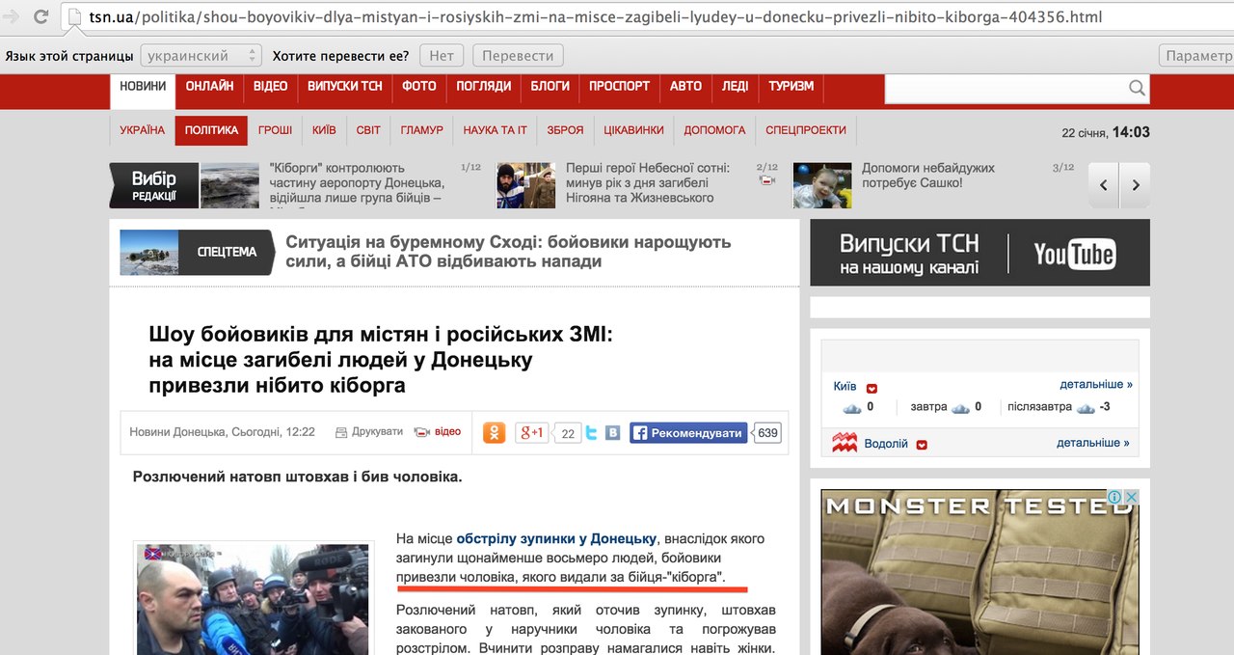Open the page language dropdown
The image size is (1234, 655).
click(201, 56)
